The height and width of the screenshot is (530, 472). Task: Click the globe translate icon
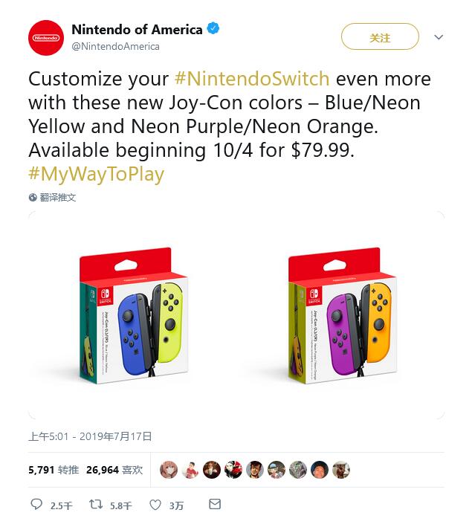(33, 198)
